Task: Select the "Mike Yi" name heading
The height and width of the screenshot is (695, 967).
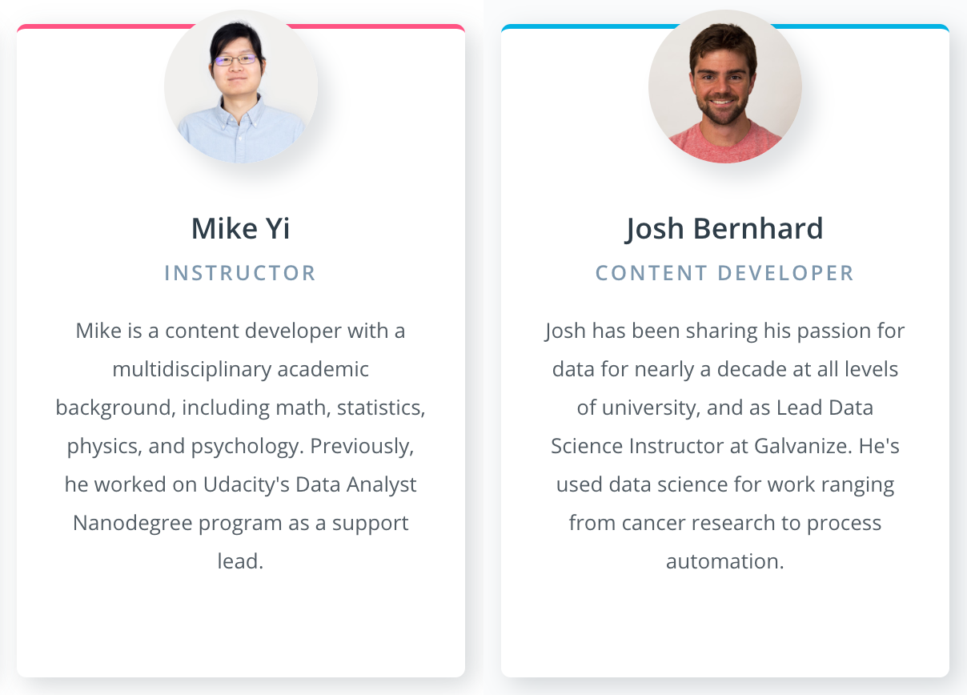Action: [x=241, y=229]
